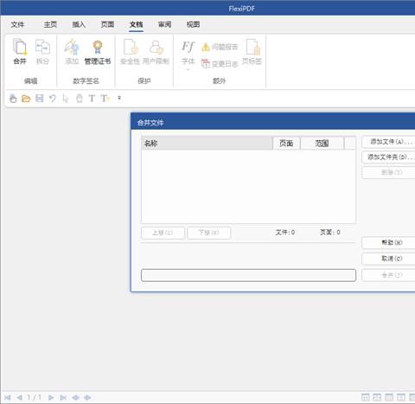
Task: Click the Print icon in quick access toolbar
Action: [x=80, y=99]
